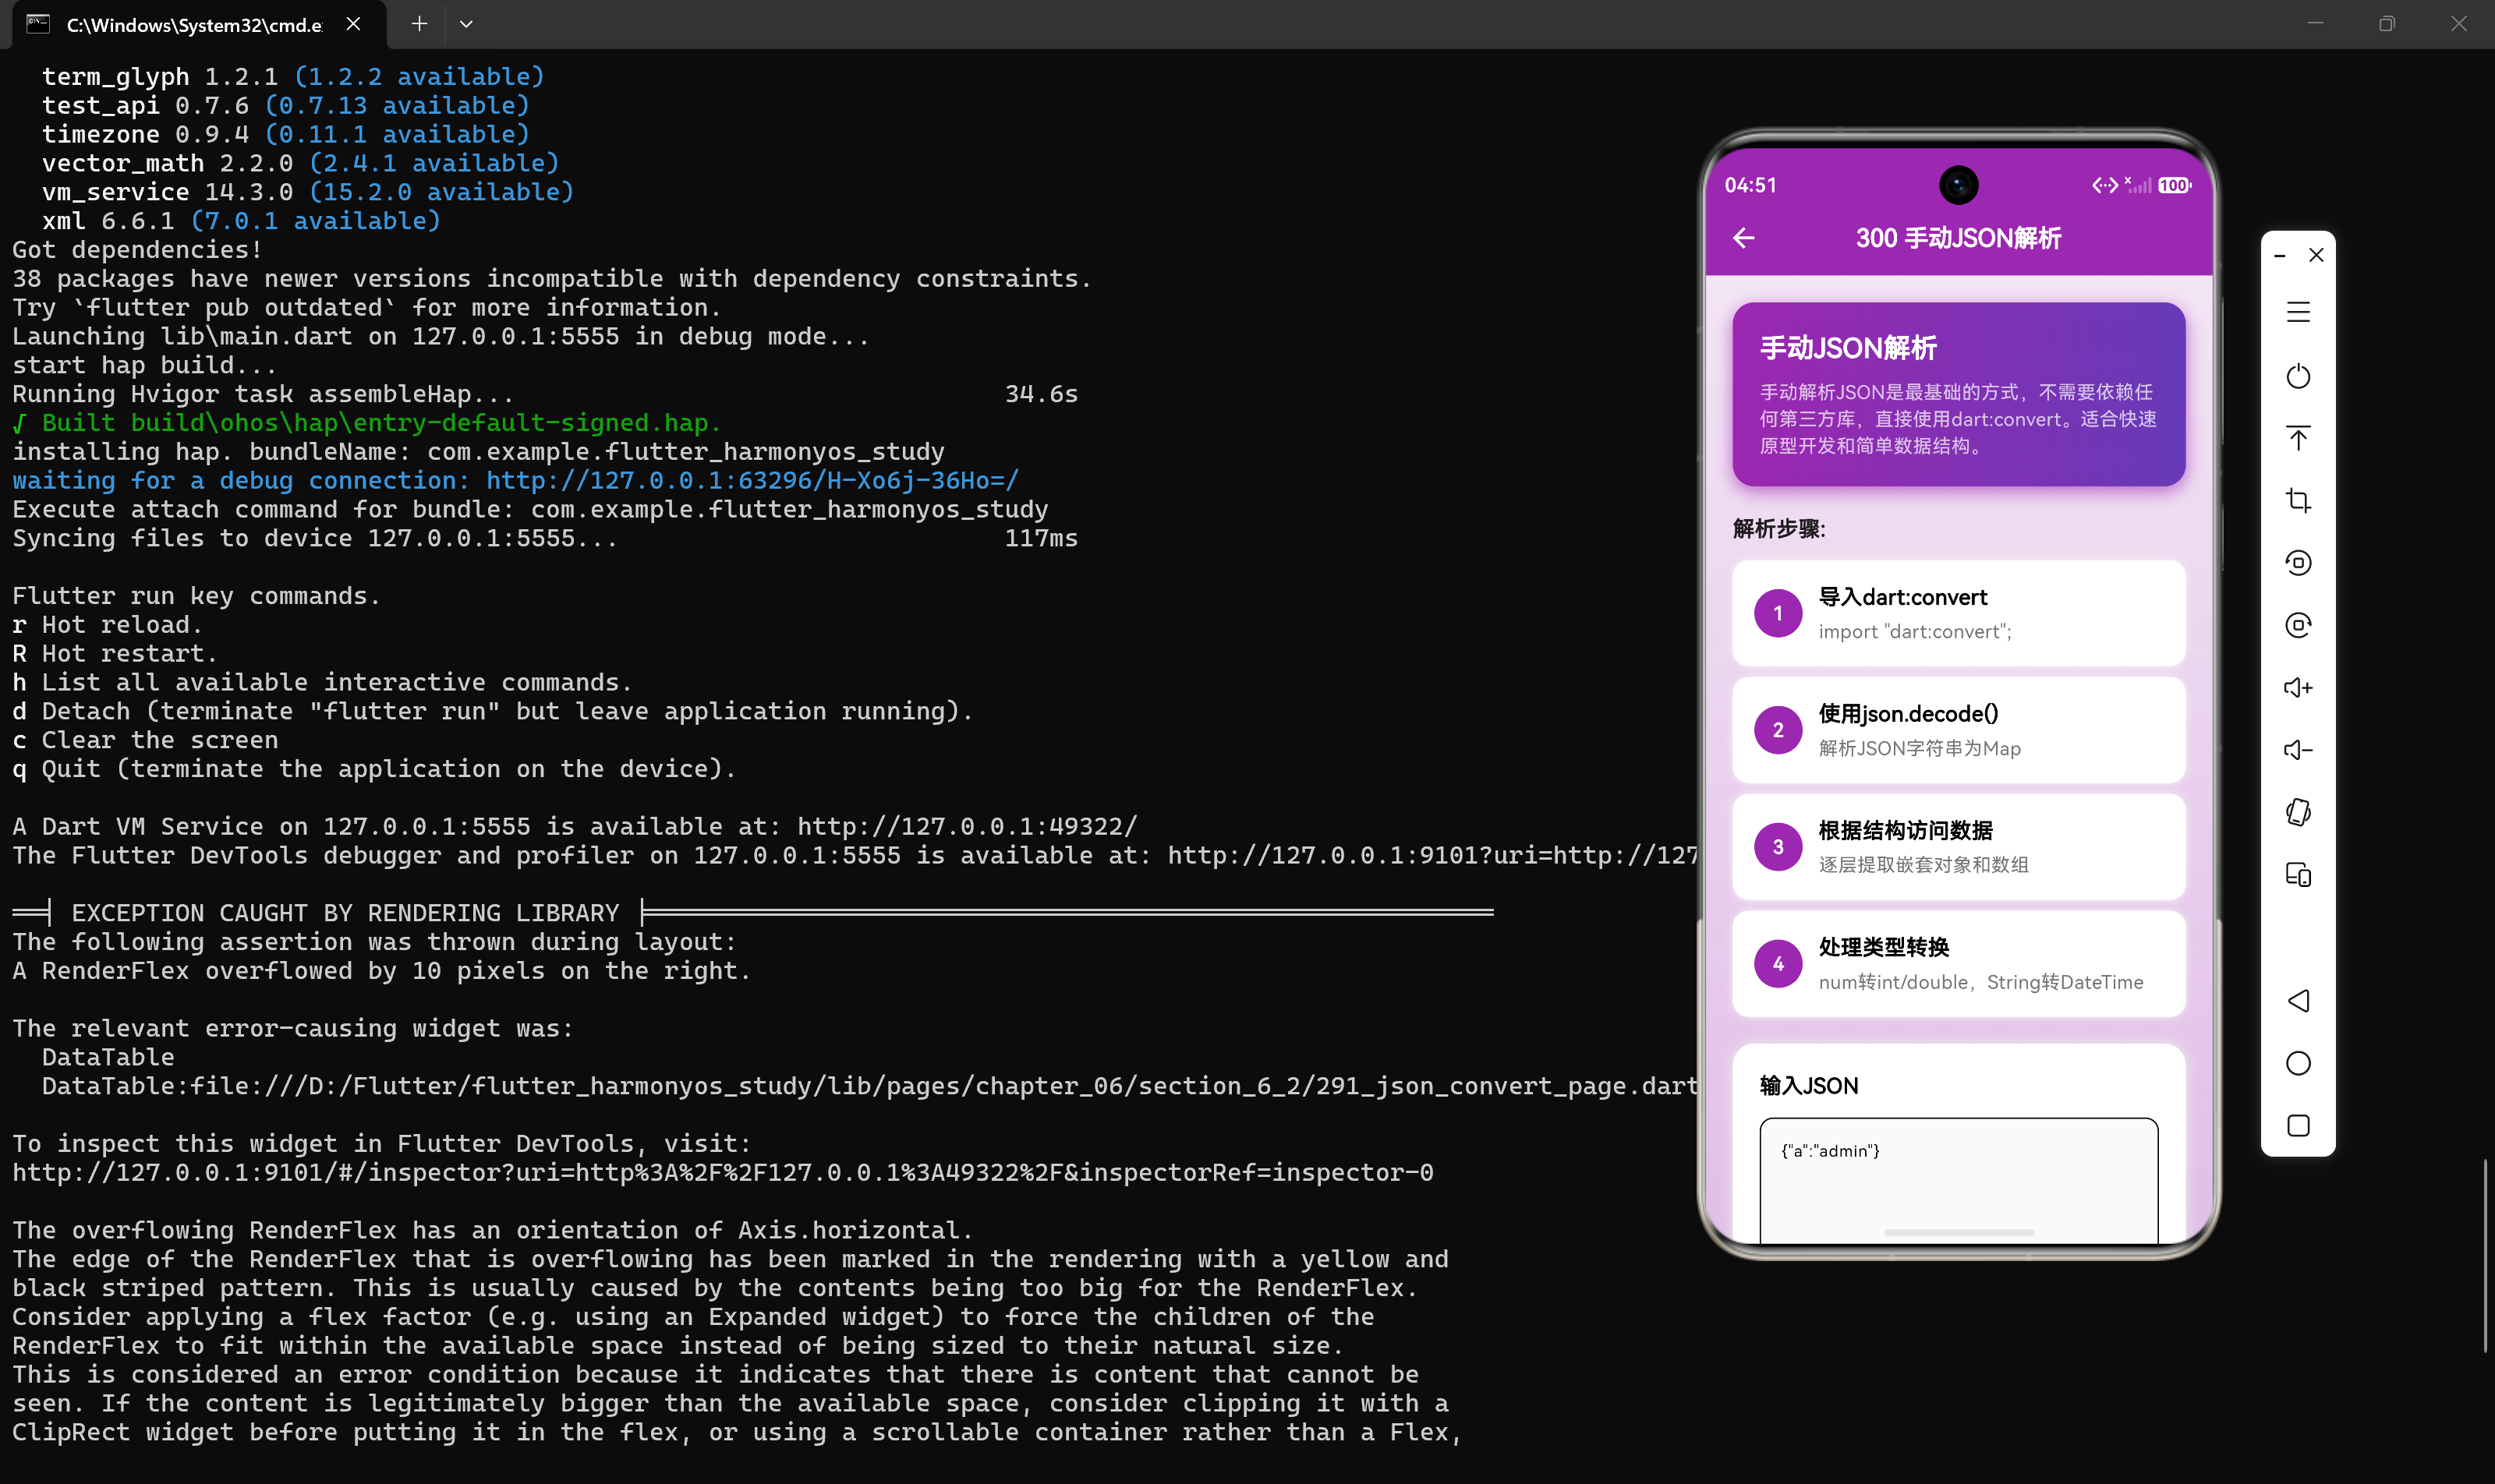The height and width of the screenshot is (1484, 2495).
Task: Click the 输入JSON label
Action: (x=1809, y=1086)
